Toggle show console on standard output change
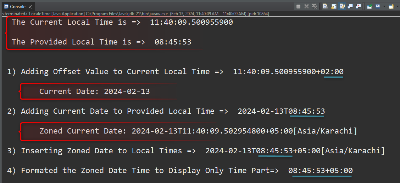Image resolution: width=400 pixels, height=183 pixels. 350,6
